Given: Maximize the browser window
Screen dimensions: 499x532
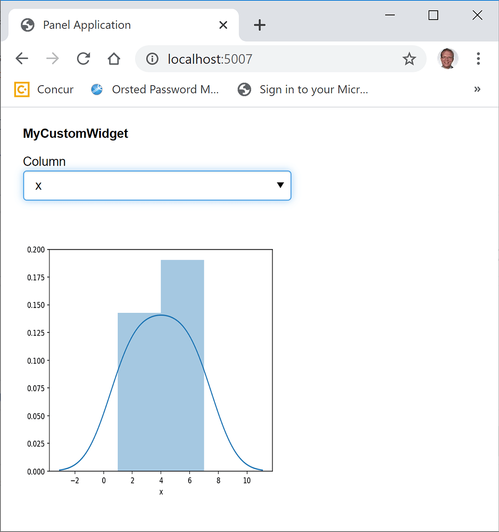Looking at the screenshot, I should tap(433, 15).
